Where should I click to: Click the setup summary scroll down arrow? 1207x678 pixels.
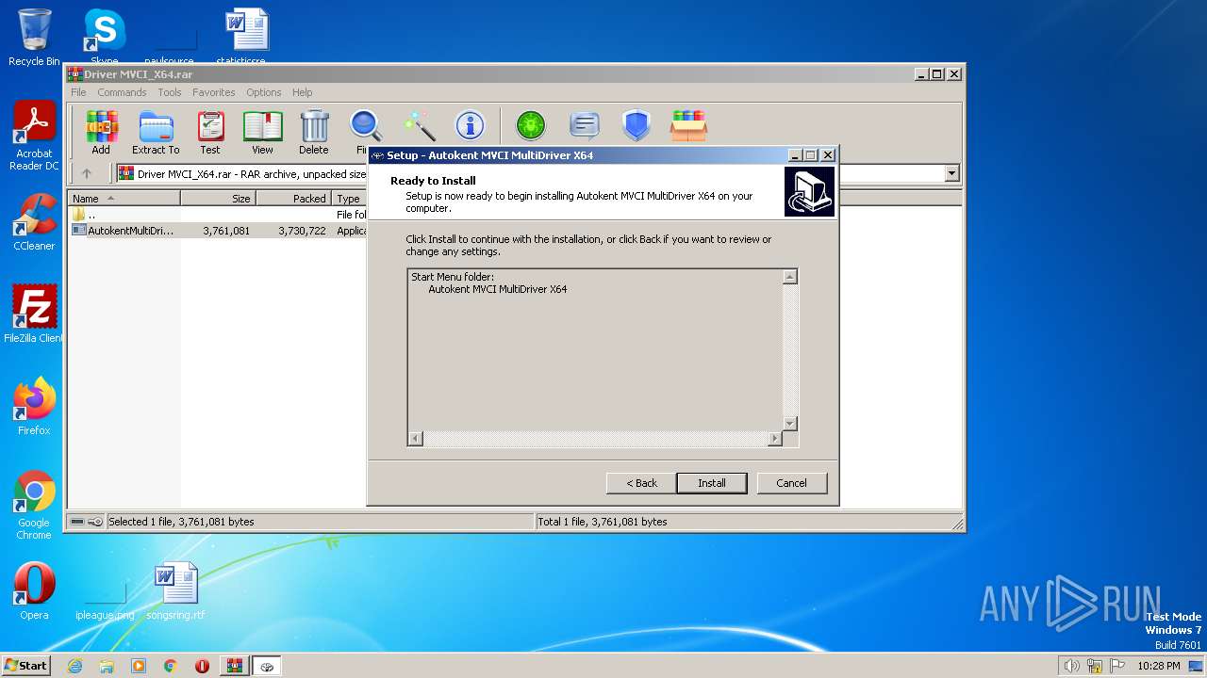point(790,424)
